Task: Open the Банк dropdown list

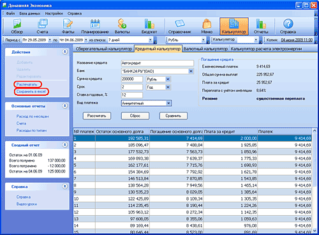Action: coord(191,71)
